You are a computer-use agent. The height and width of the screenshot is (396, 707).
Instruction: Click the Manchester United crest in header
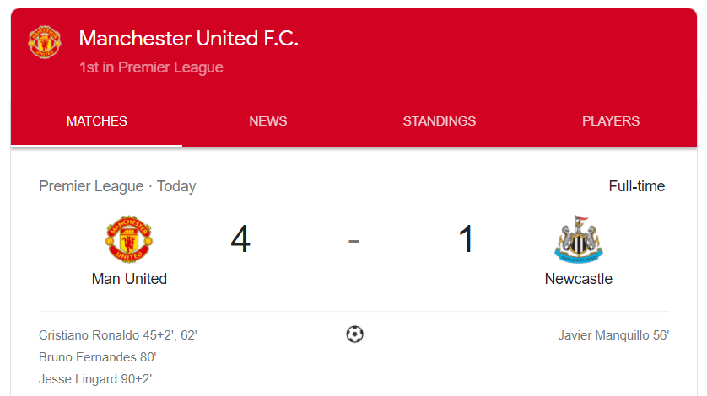click(44, 42)
